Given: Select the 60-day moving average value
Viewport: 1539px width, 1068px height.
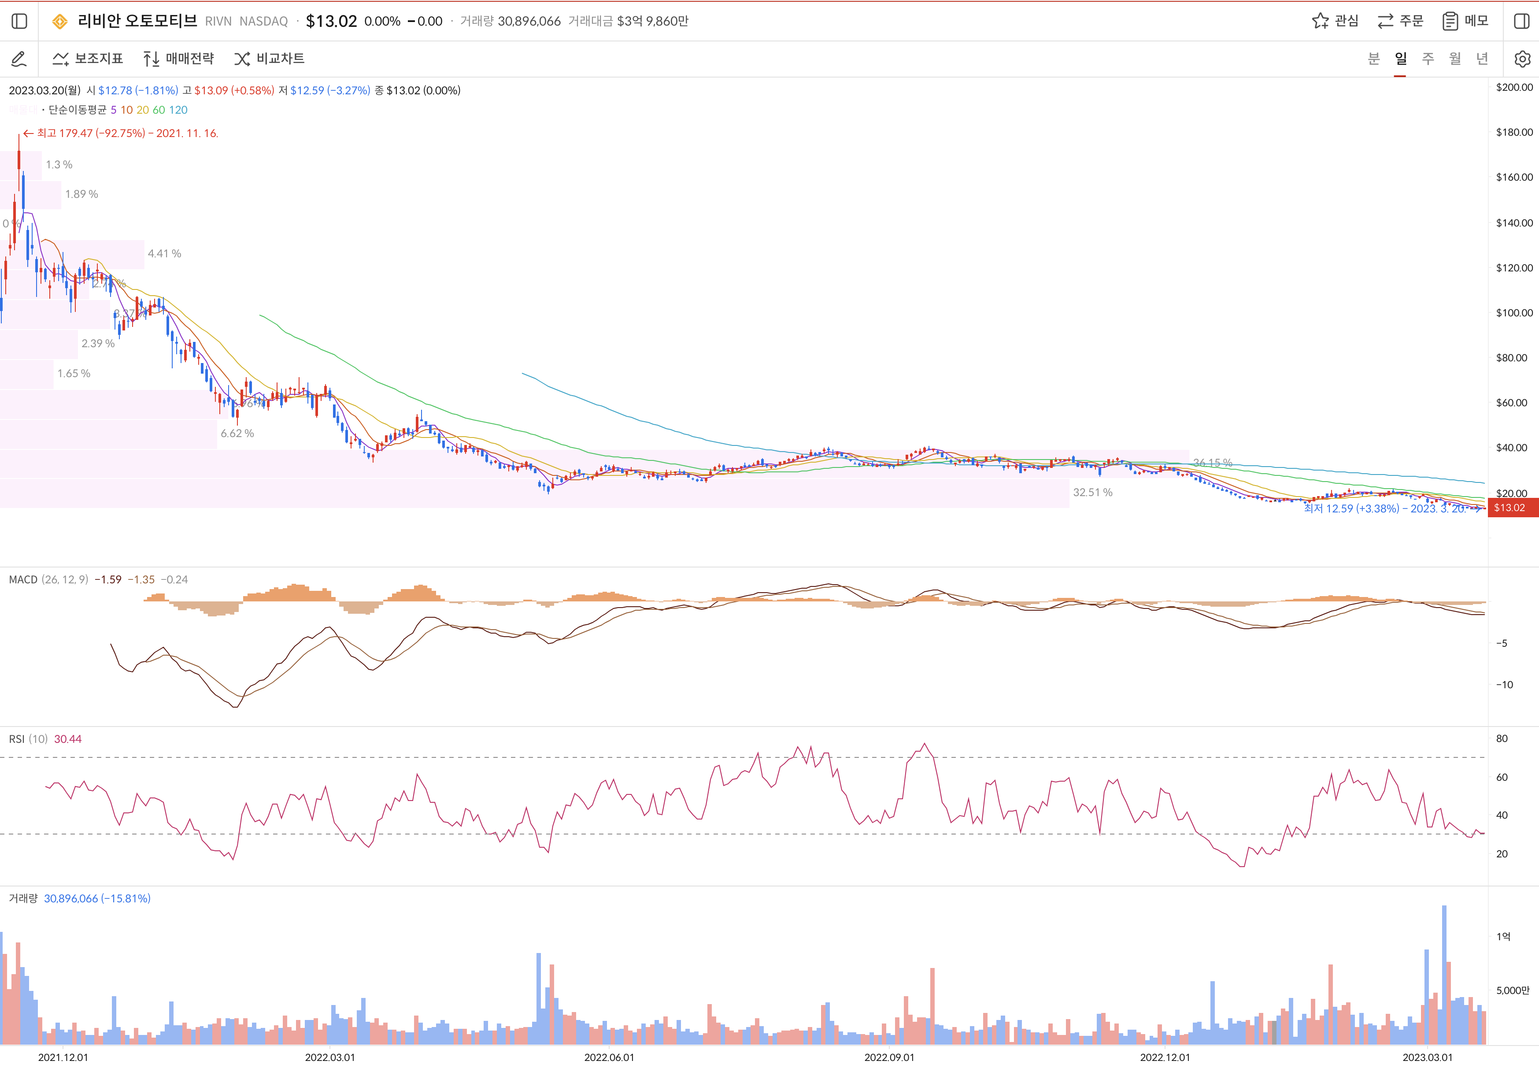Looking at the screenshot, I should [159, 110].
